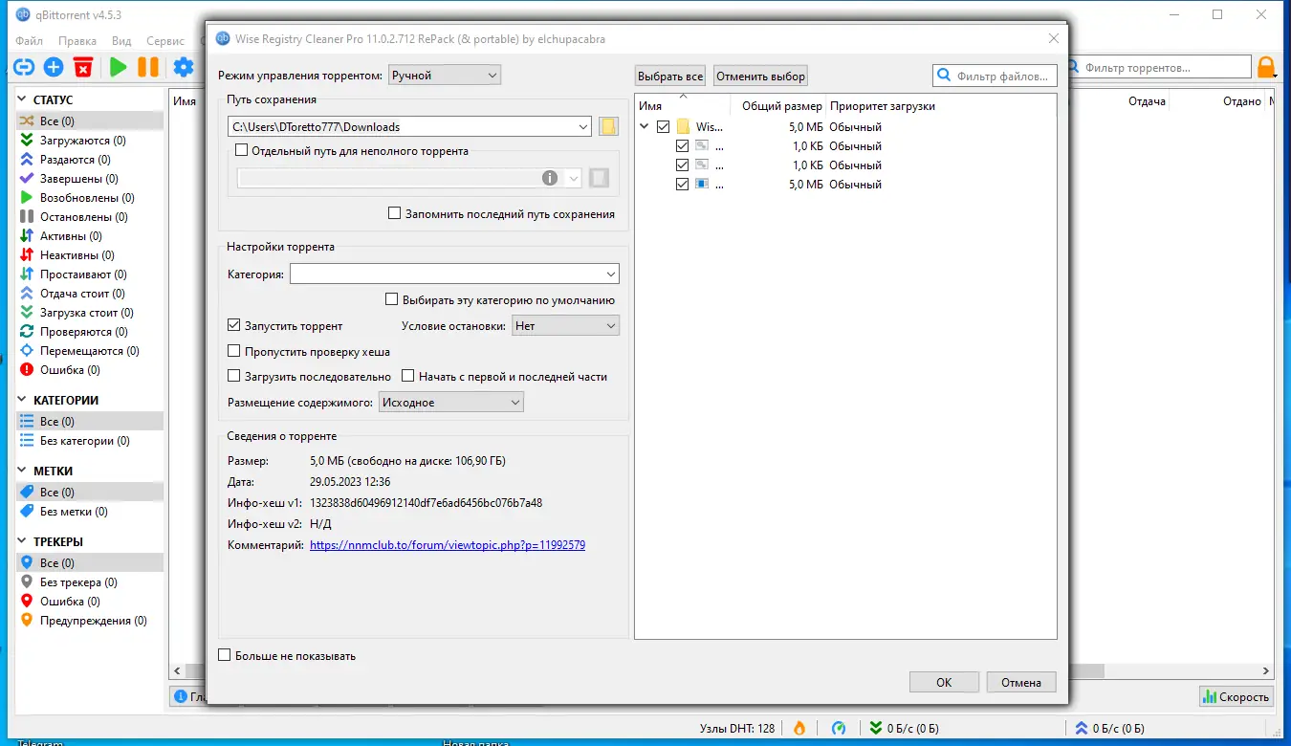Screen dimensions: 1291x746
Task: Open the Размещение содержимого dropdown
Action: (x=451, y=403)
